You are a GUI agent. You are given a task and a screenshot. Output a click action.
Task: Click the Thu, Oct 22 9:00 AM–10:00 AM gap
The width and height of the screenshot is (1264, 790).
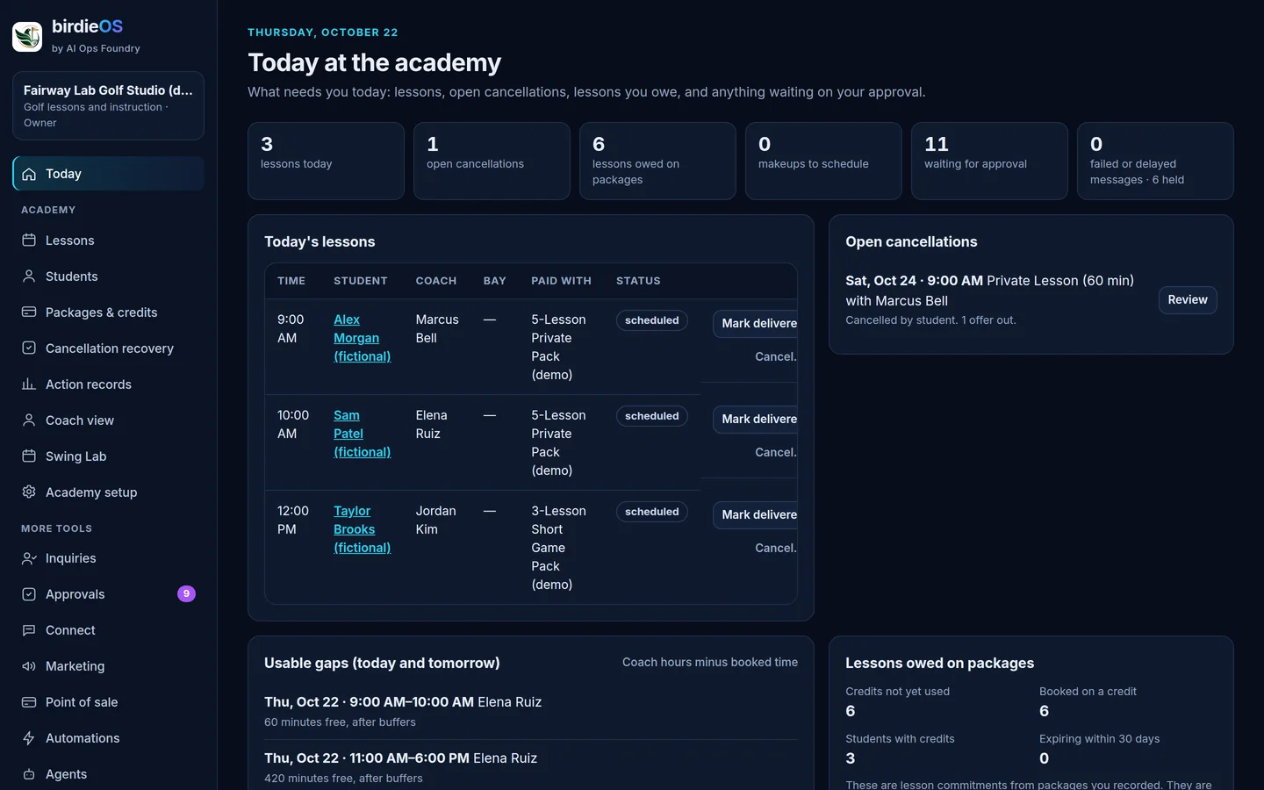531,711
